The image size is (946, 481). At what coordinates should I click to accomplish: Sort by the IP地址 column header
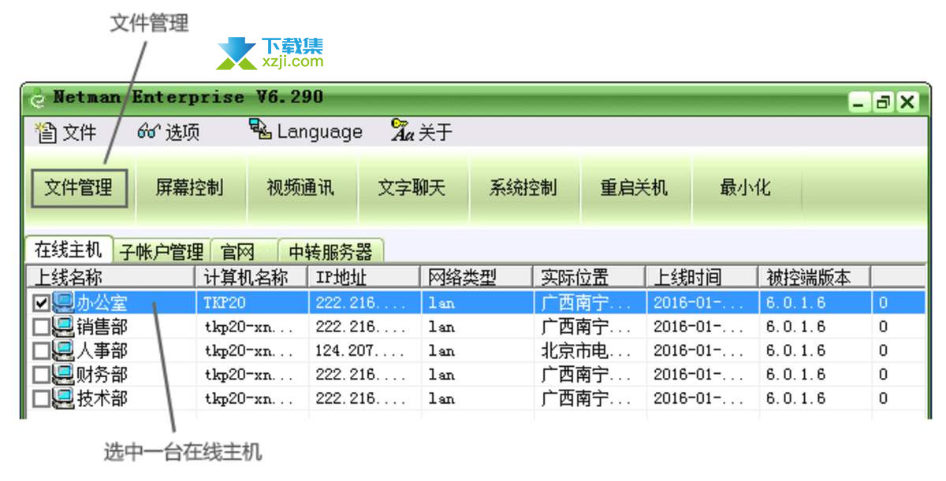[363, 278]
